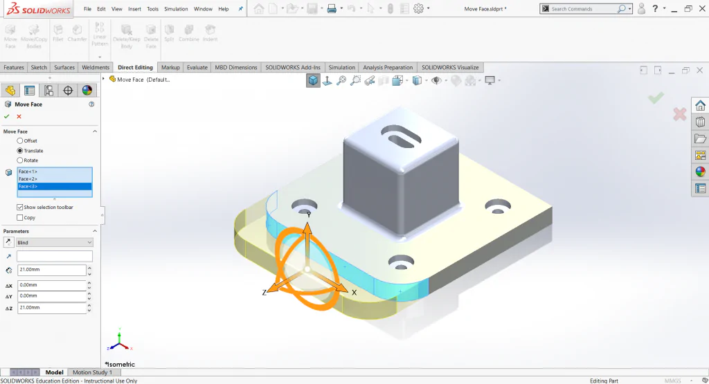Open the ConfigurationManager tab icon
709x384 pixels.
click(48, 91)
